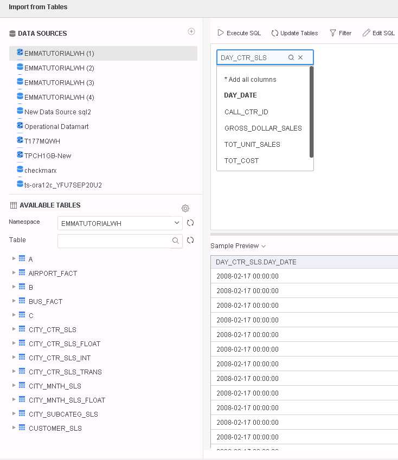Expand the CITY_CTR_SLS table node
This screenshot has width=398, height=460.
(14, 329)
